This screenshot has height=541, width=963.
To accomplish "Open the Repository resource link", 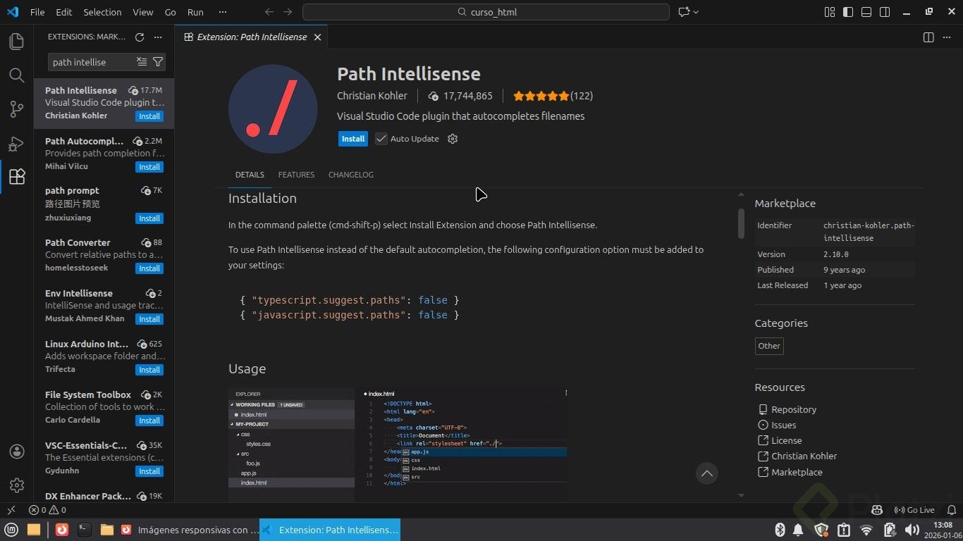I will click(x=794, y=409).
